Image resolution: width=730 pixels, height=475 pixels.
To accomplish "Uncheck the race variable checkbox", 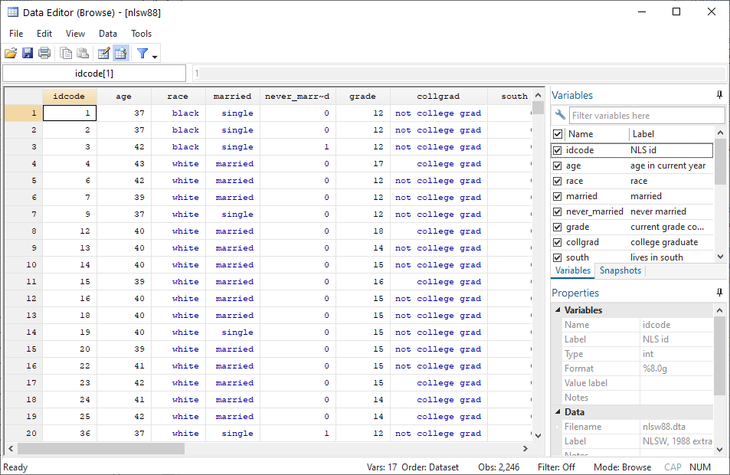I will [x=557, y=181].
